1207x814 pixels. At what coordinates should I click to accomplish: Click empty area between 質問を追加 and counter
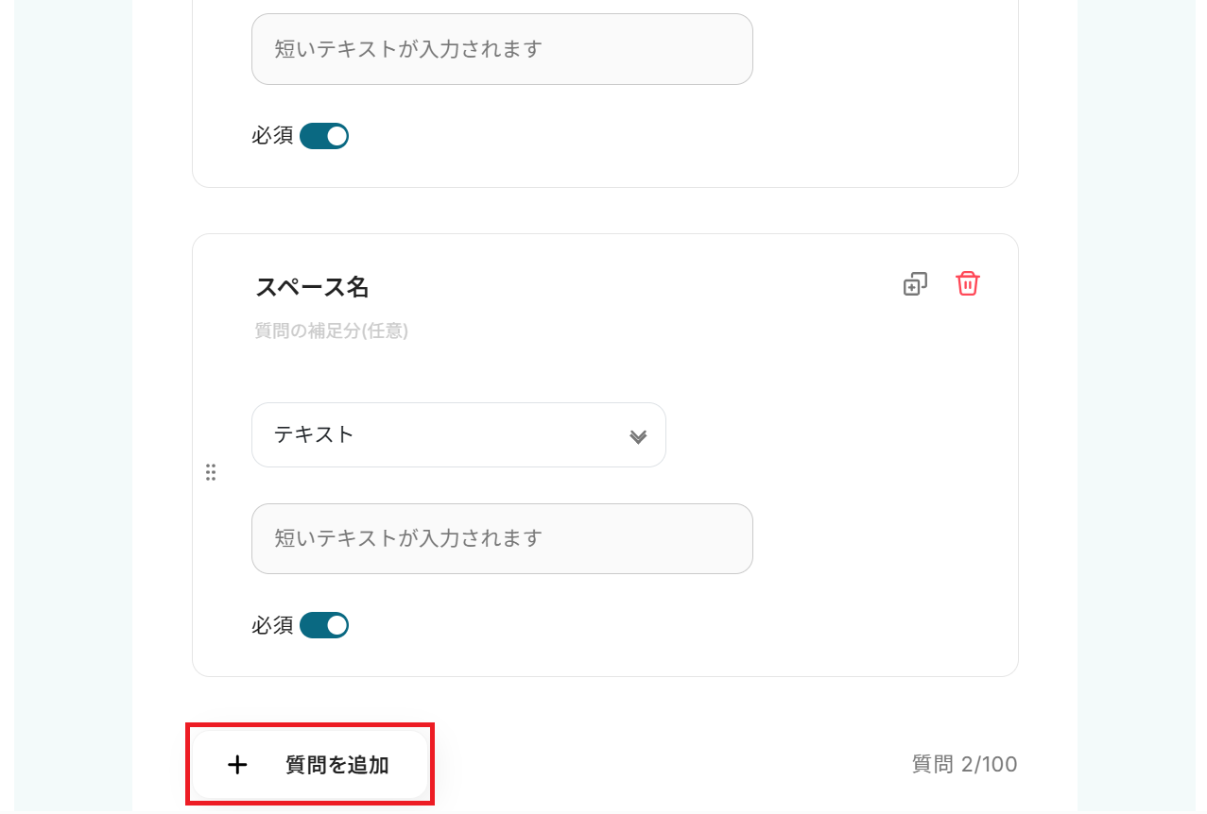(662, 765)
